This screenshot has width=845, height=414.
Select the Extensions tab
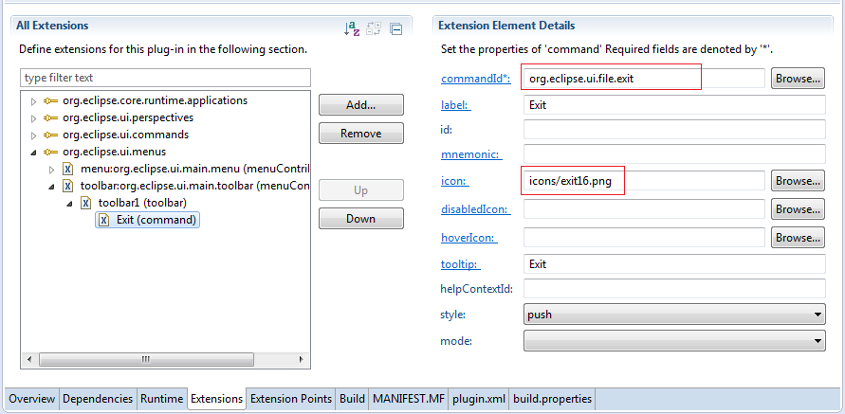coord(216,399)
